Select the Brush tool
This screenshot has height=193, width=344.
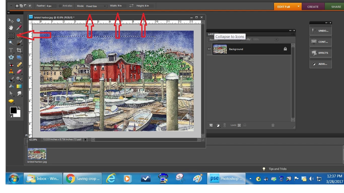(11, 79)
